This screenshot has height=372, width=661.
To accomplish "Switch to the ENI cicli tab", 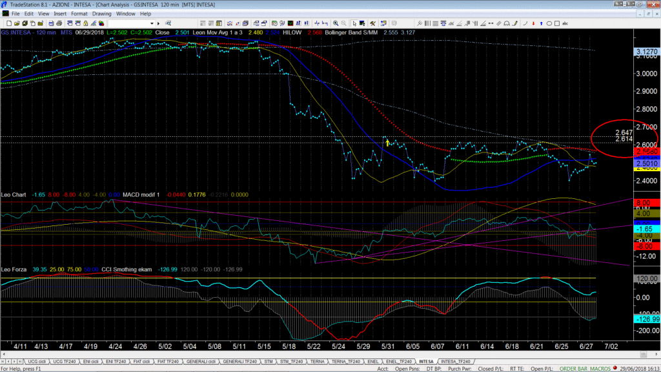I will [90, 362].
